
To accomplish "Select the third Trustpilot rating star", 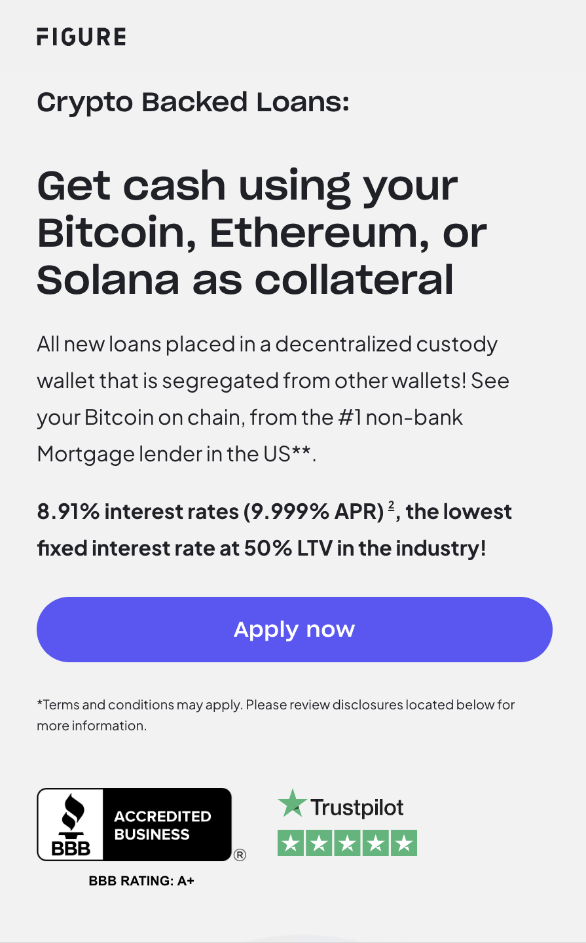I will 347,844.
